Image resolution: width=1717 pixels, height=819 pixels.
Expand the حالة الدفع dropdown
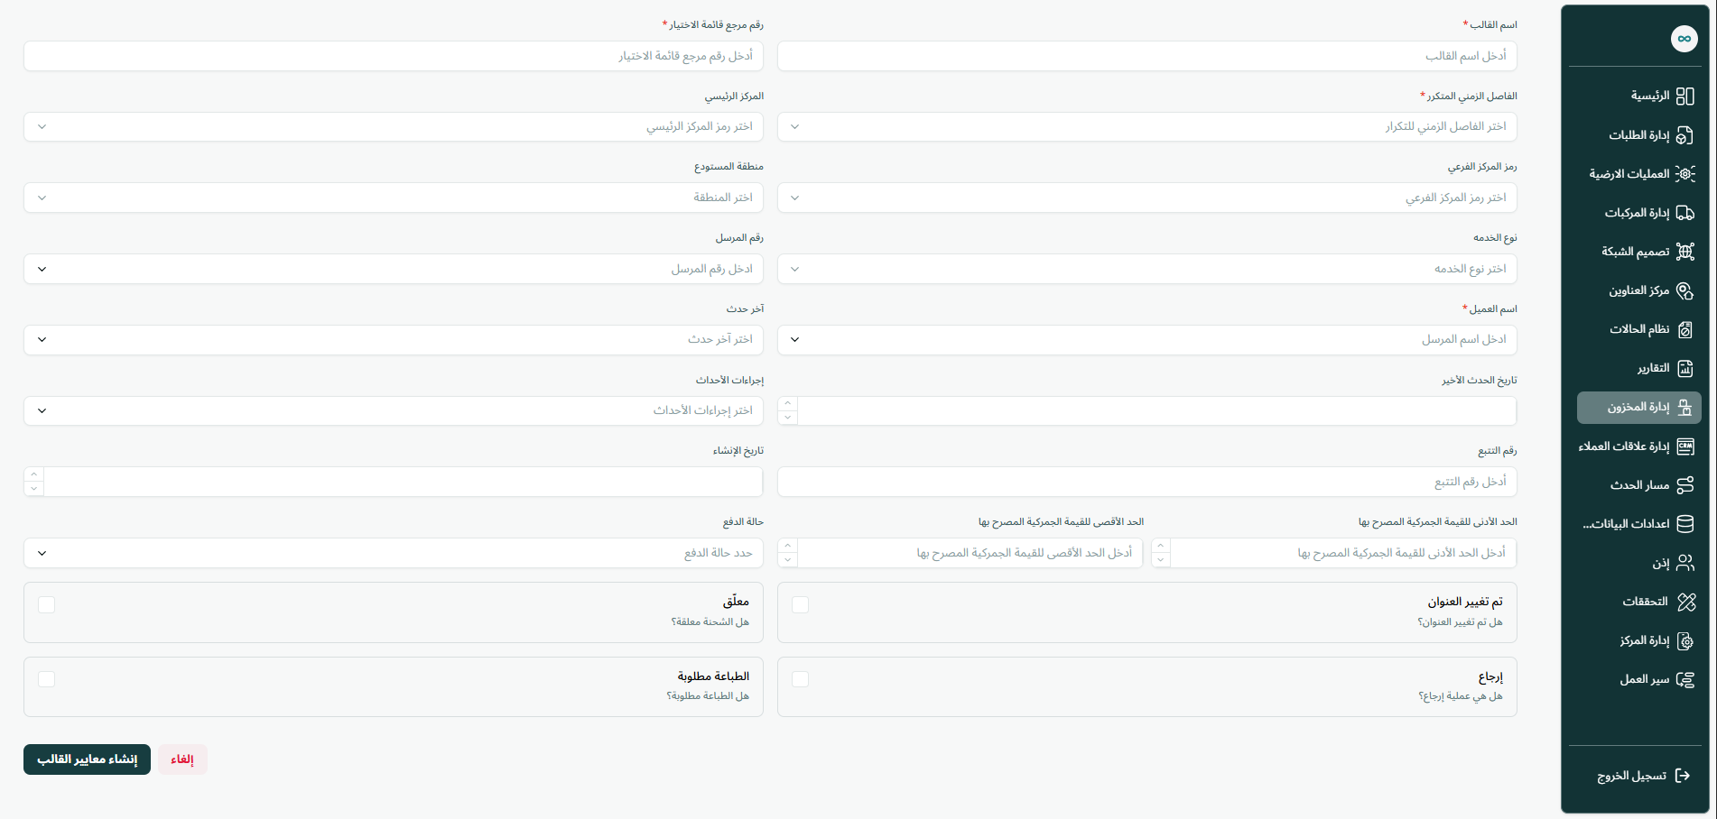[394, 553]
